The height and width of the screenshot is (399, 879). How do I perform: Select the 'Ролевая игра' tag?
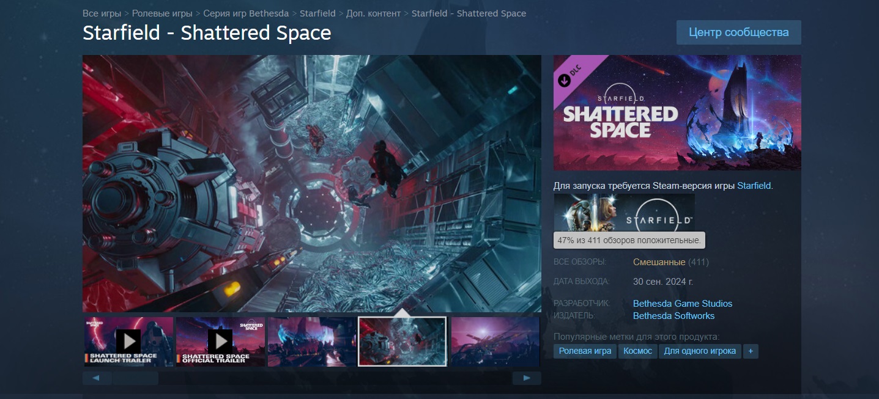(x=585, y=351)
